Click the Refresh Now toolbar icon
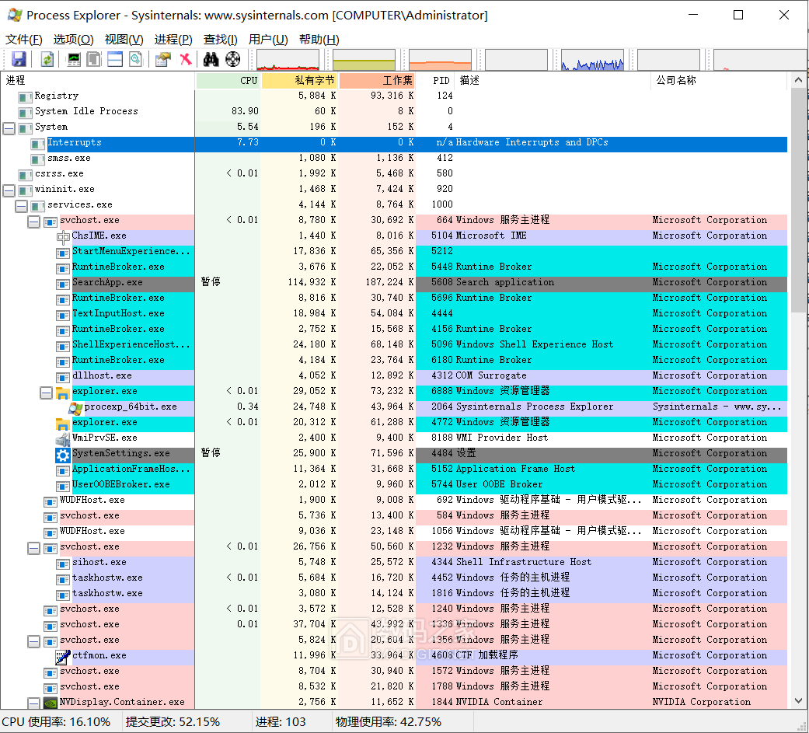Screen dimensions: 809x733 [x=47, y=59]
